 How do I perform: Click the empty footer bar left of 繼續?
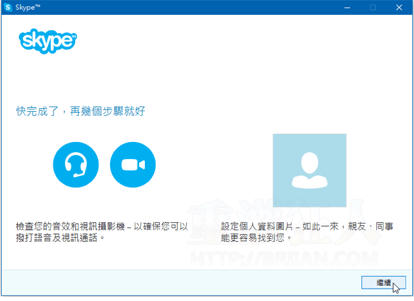(177, 282)
